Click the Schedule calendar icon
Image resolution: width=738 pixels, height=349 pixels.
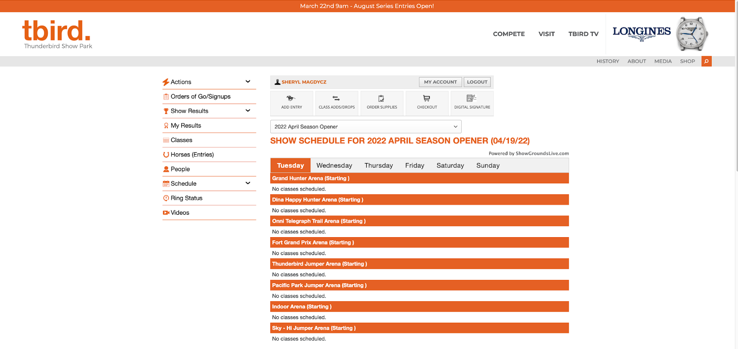coord(166,184)
